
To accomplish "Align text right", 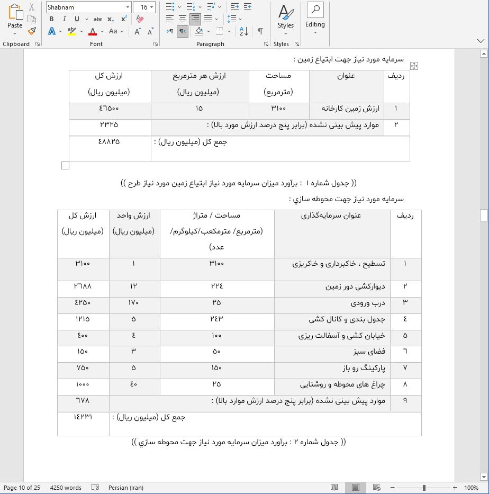I will 195,19.
